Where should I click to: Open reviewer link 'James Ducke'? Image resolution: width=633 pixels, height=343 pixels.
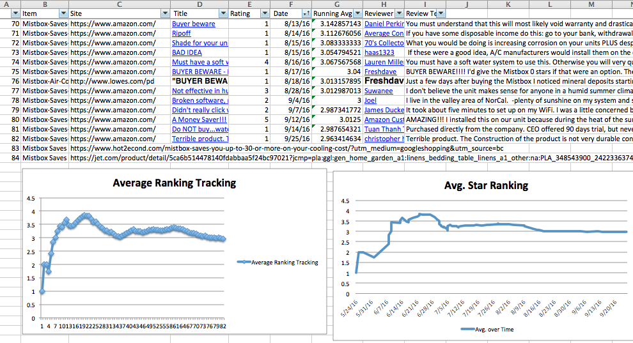coord(384,110)
